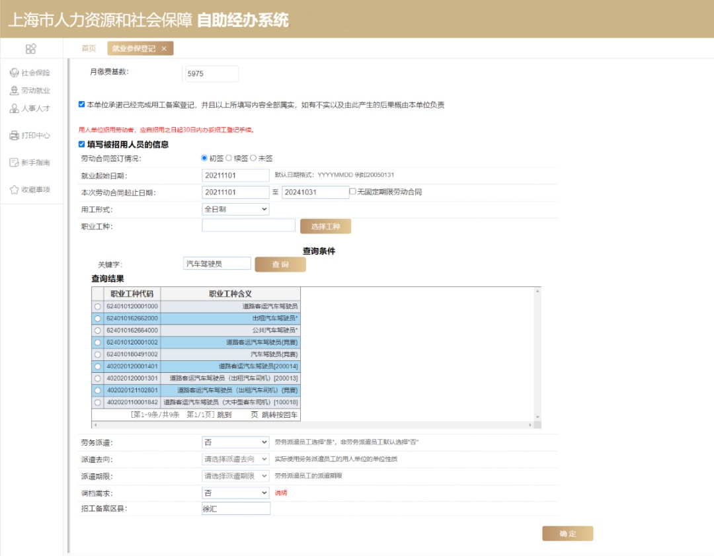Image resolution: width=714 pixels, height=556 pixels.
Task: Select the 续签 radio button
Action: click(229, 158)
